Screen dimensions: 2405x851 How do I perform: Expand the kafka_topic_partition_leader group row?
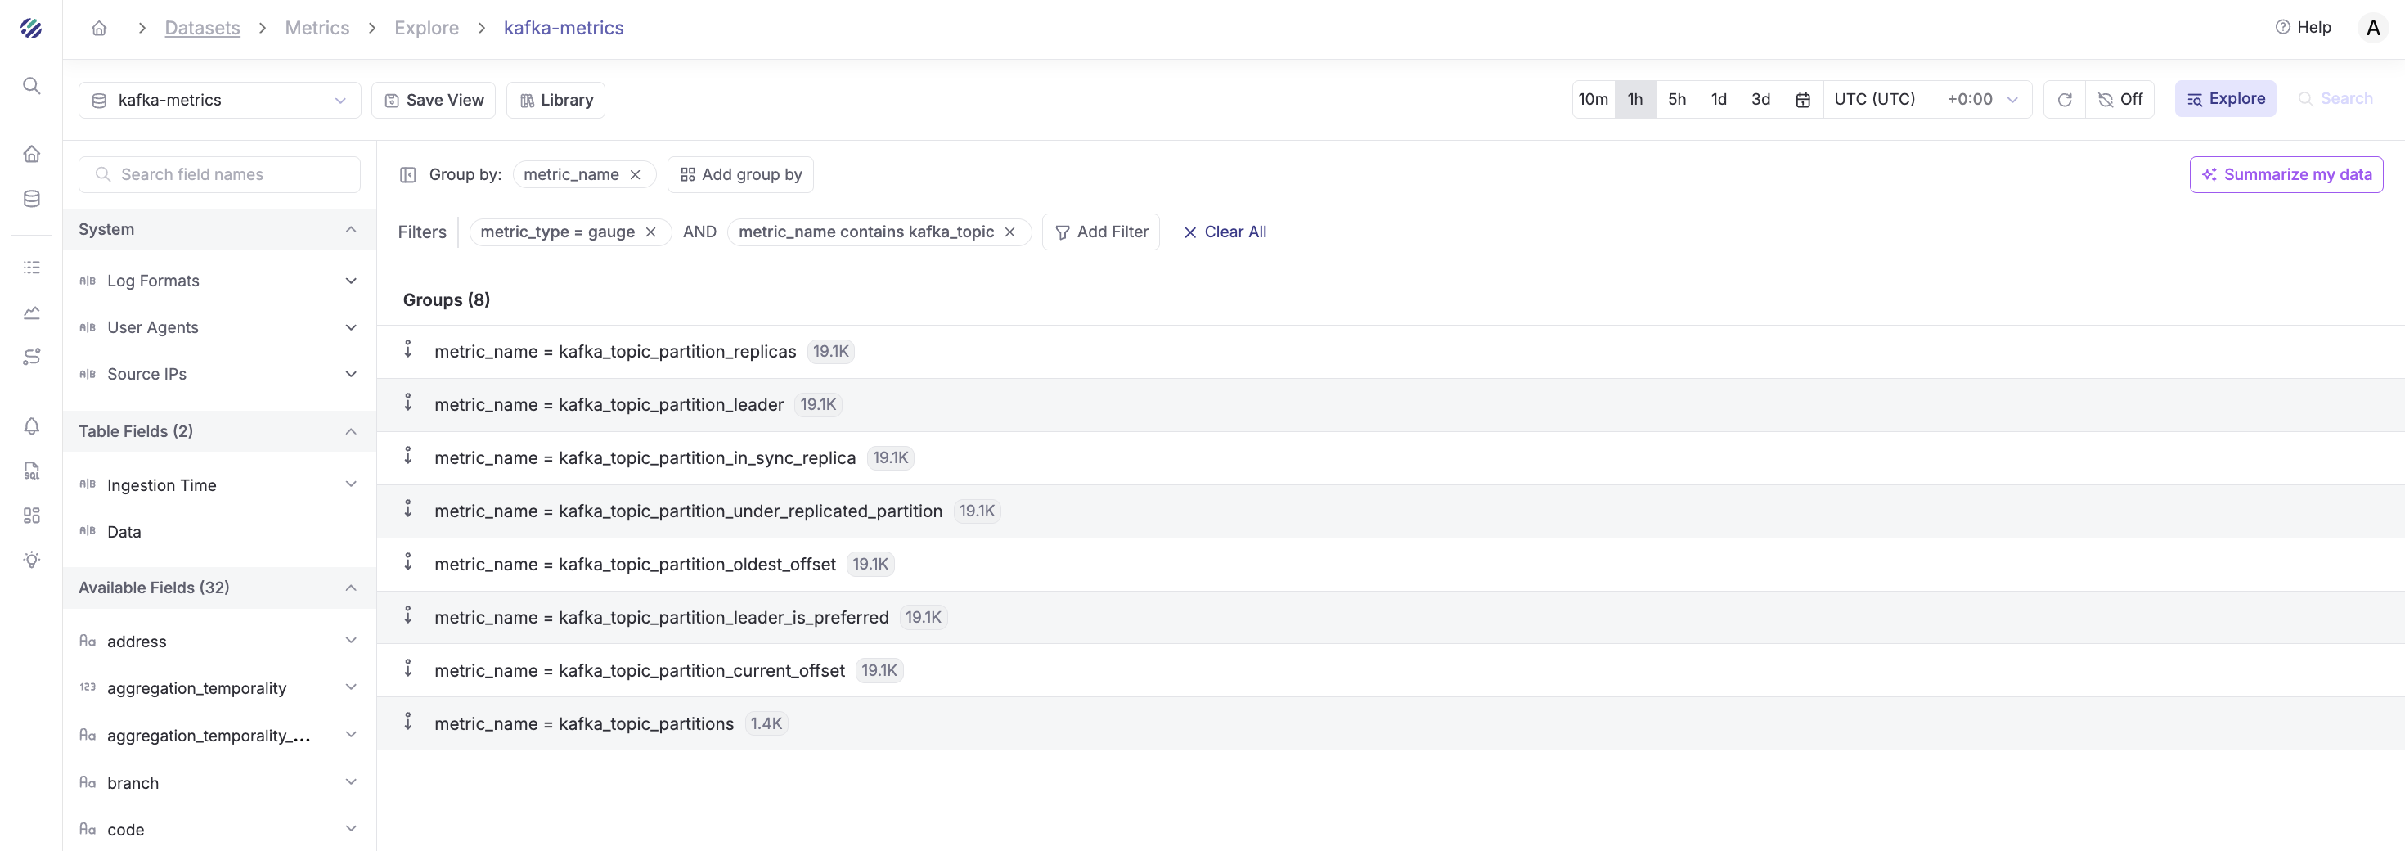pyautogui.click(x=408, y=403)
